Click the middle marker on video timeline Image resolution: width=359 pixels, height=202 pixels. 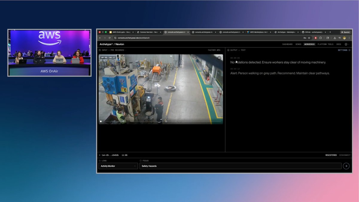click(x=124, y=121)
